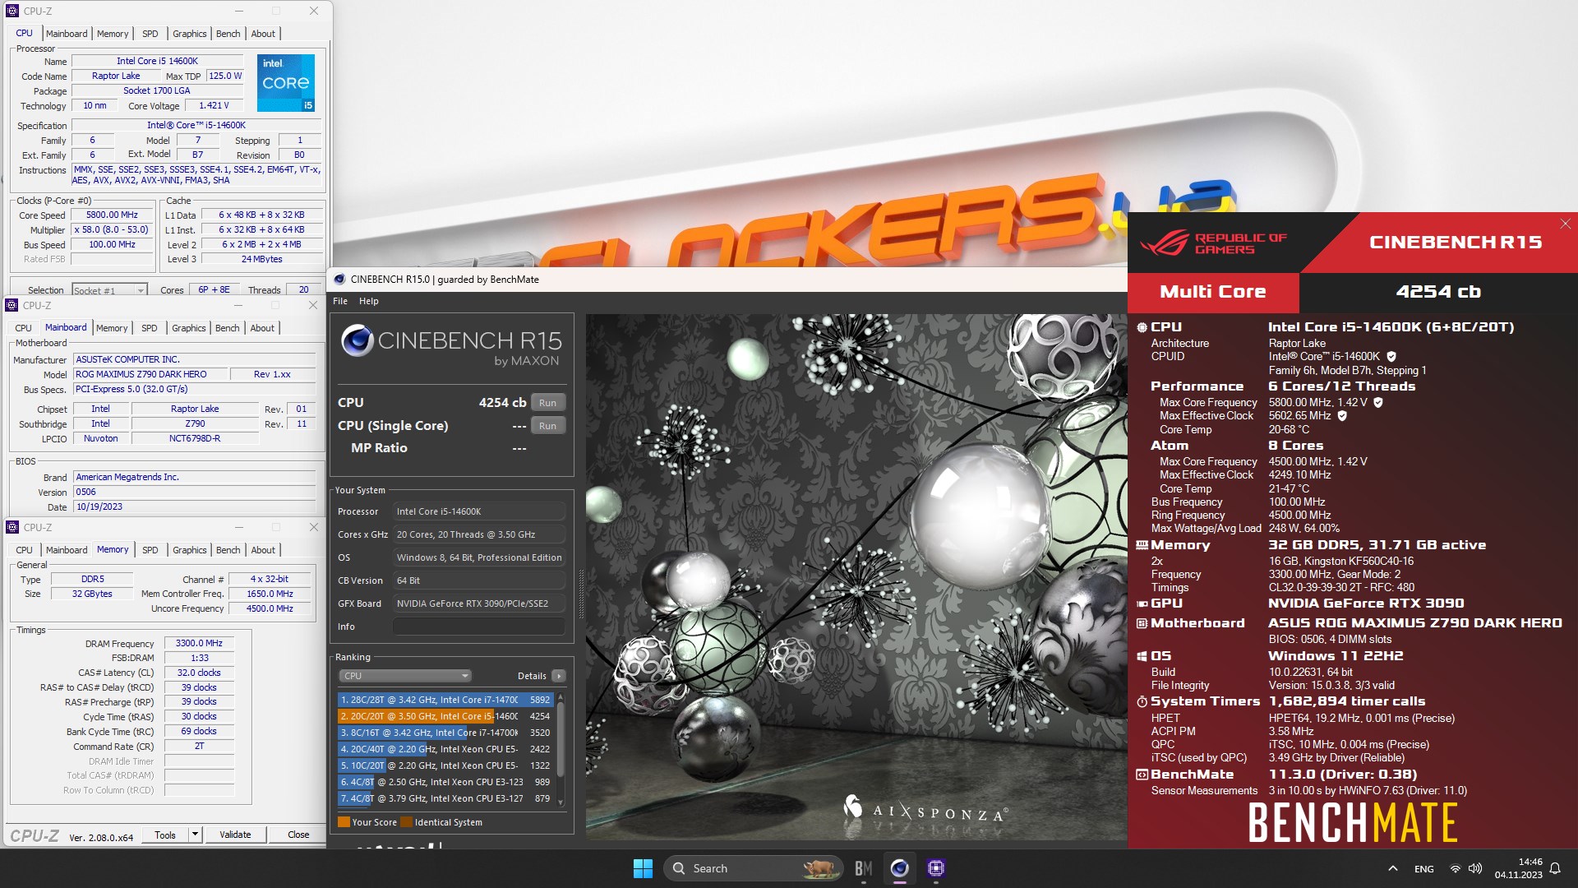Image resolution: width=1578 pixels, height=888 pixels.
Task: Click the Memory section icon in BenchMate
Action: tap(1142, 545)
